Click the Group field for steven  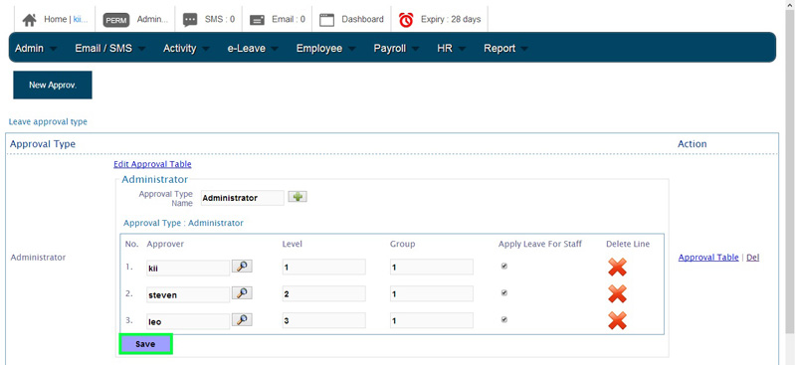pyautogui.click(x=432, y=293)
